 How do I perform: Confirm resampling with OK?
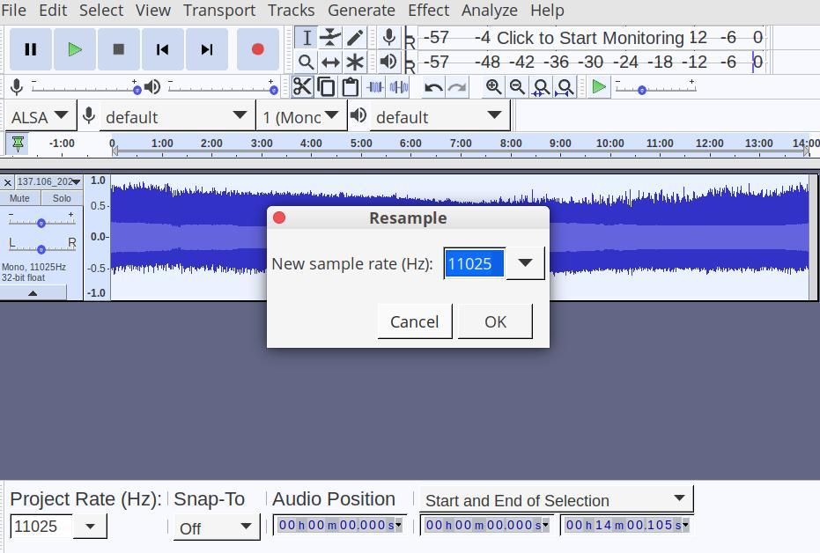pyautogui.click(x=494, y=321)
